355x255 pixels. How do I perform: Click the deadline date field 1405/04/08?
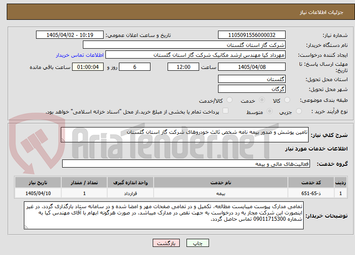[x=252, y=67]
